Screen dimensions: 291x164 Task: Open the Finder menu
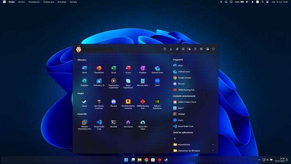12,2
